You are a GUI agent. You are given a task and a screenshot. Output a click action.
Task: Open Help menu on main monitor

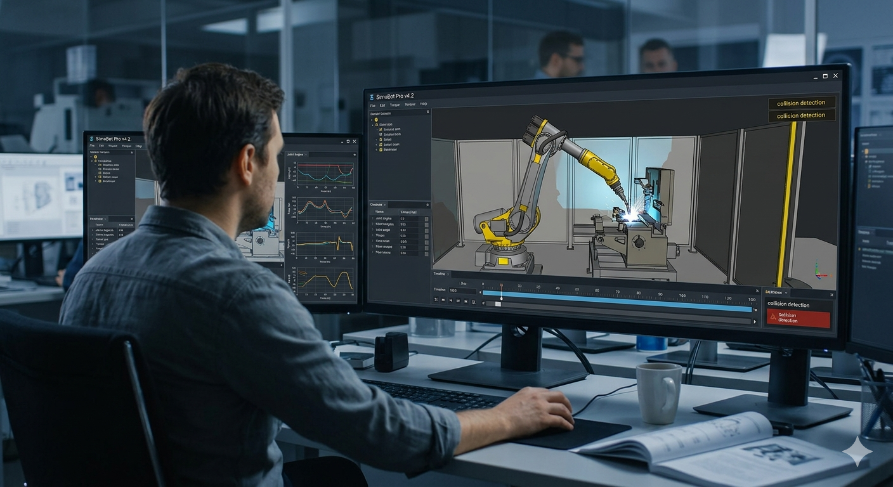(x=424, y=104)
